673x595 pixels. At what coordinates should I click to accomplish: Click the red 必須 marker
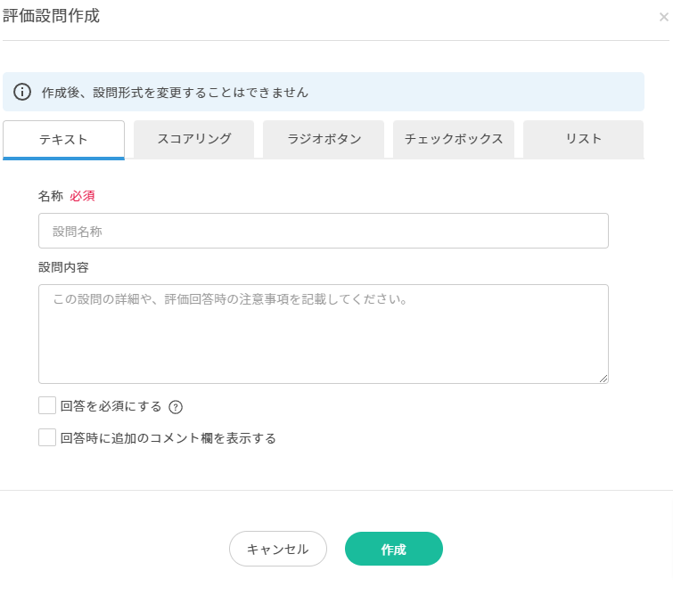[82, 196]
